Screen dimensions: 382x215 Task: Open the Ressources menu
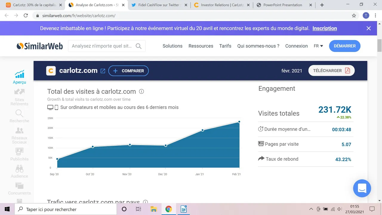201,46
